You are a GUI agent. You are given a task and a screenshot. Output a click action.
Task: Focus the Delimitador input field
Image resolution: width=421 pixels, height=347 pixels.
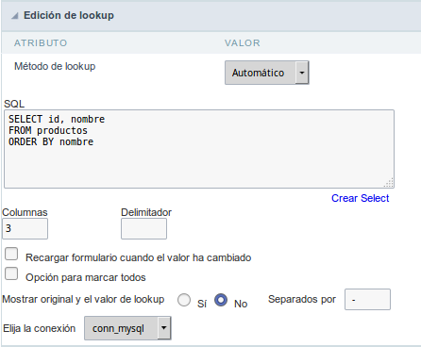click(143, 228)
